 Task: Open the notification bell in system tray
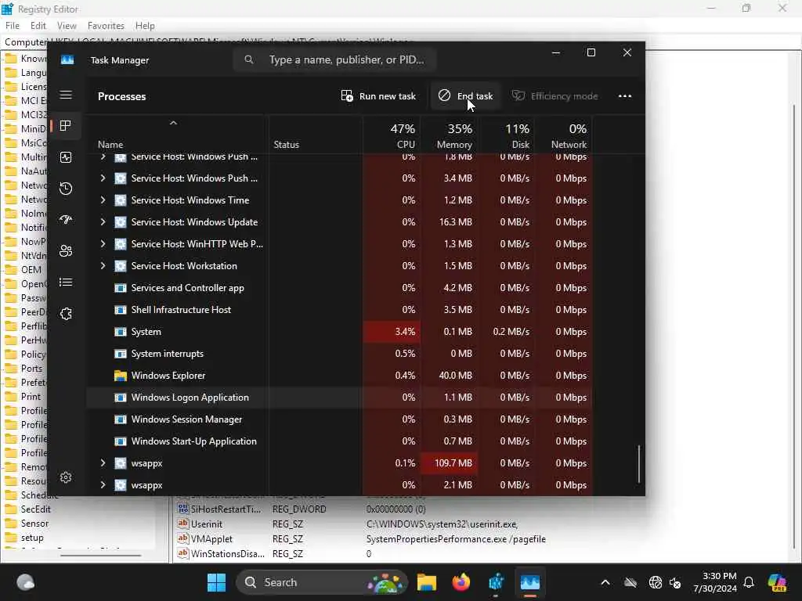(x=748, y=582)
